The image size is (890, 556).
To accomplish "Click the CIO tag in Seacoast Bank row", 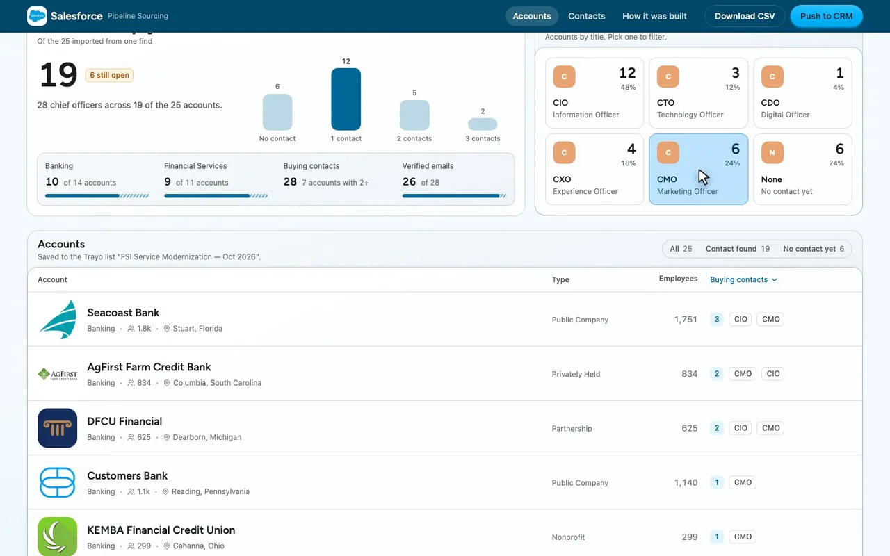I will pyautogui.click(x=741, y=320).
